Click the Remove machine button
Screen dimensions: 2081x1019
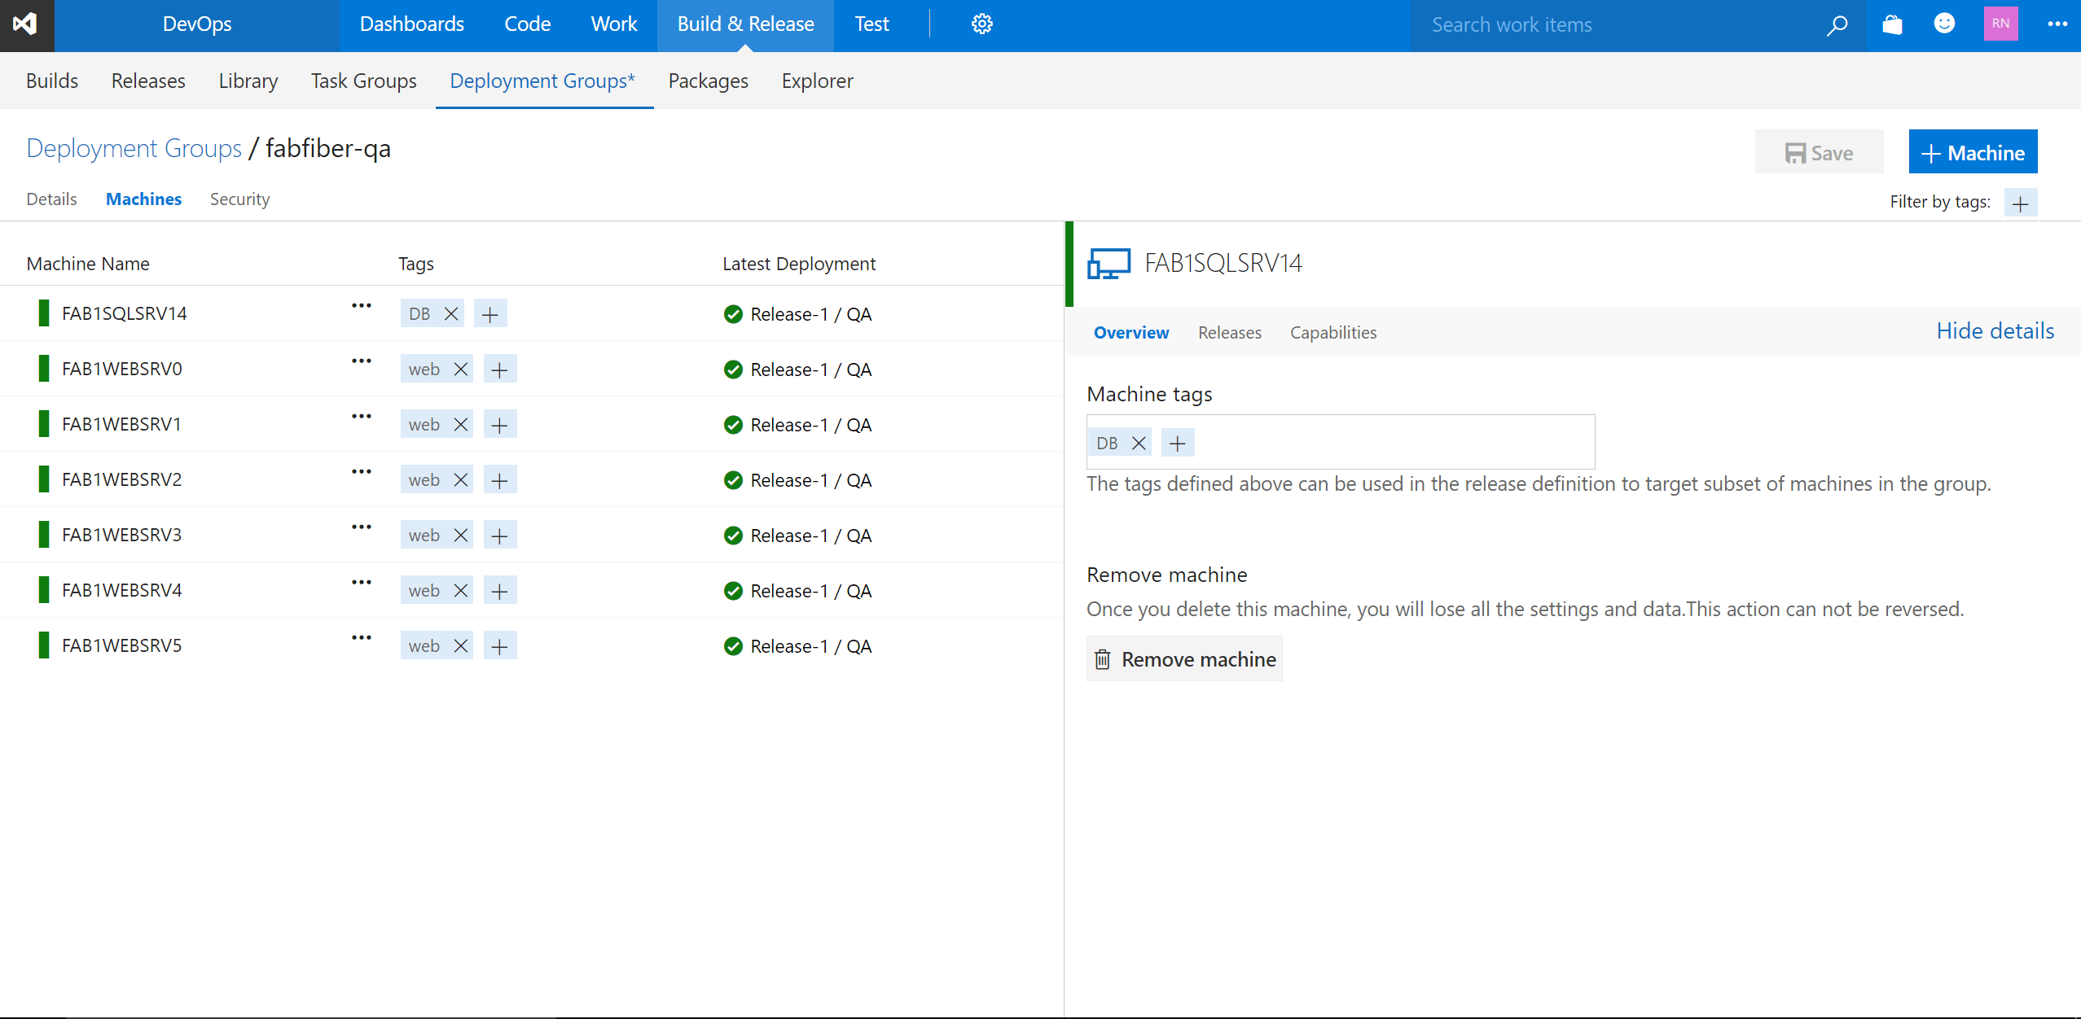coord(1183,658)
